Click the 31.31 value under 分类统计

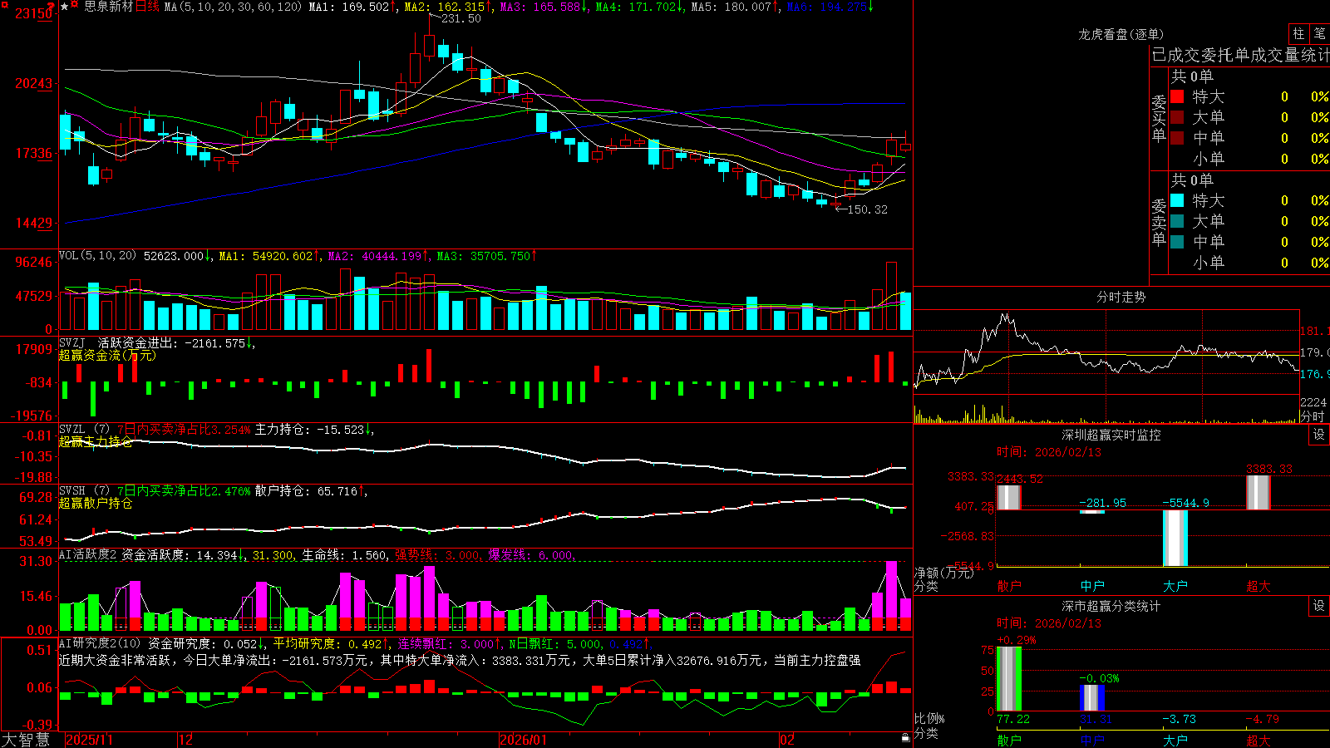(x=1096, y=719)
